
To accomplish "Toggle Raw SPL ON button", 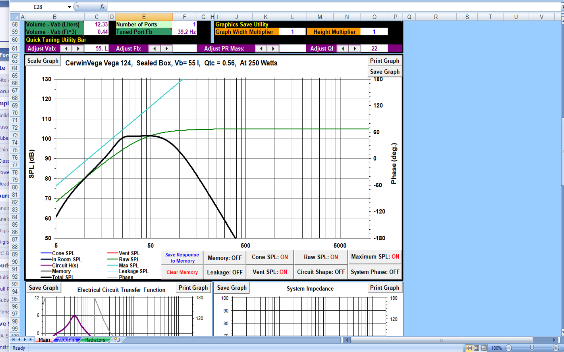I will coord(321,257).
